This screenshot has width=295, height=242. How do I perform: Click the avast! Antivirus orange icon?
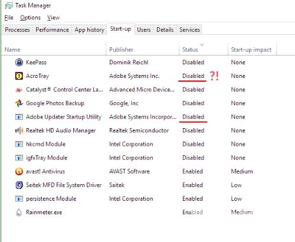pos(19,171)
